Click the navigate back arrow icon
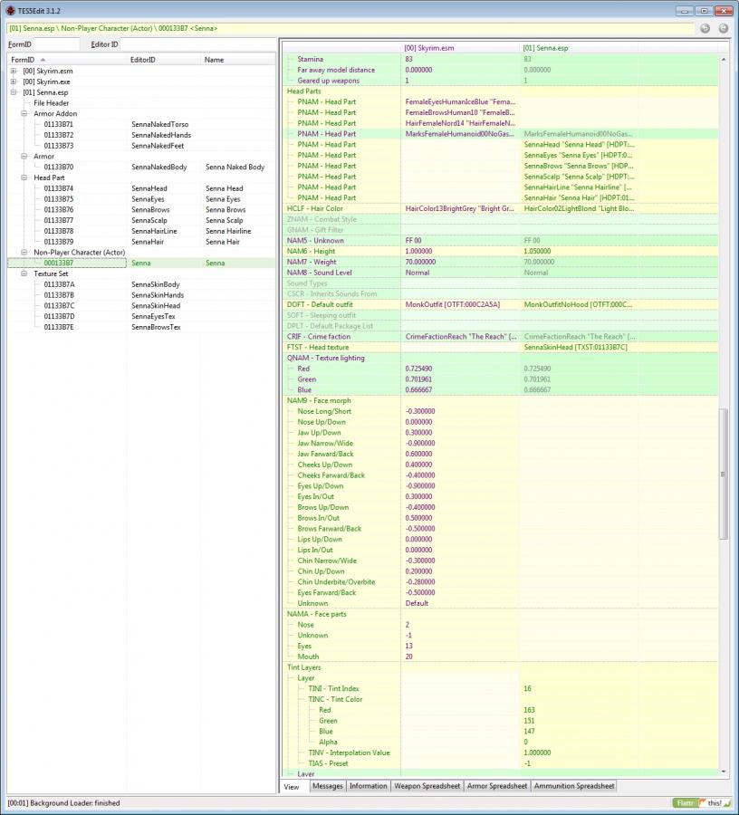739x815 pixels. click(705, 28)
